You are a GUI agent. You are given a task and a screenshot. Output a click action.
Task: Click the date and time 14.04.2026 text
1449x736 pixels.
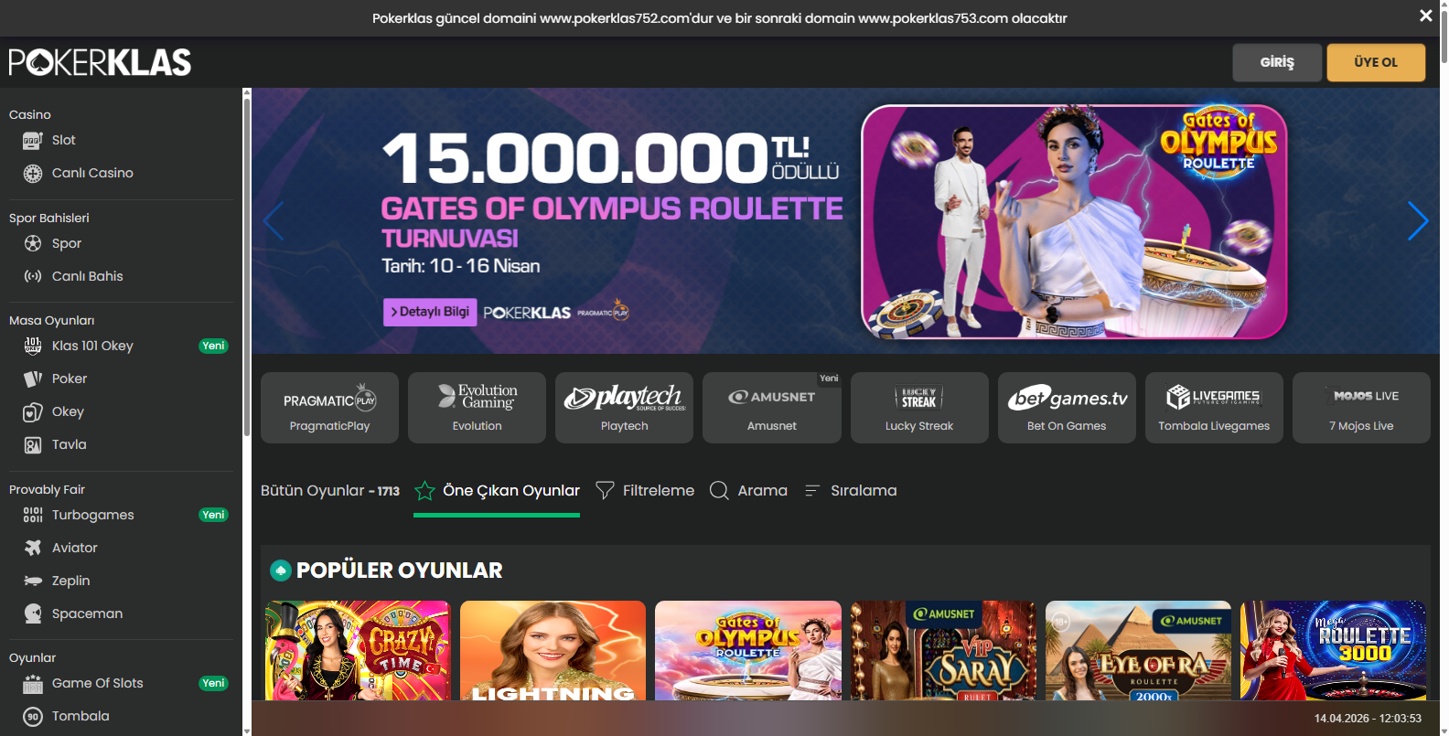tap(1368, 719)
